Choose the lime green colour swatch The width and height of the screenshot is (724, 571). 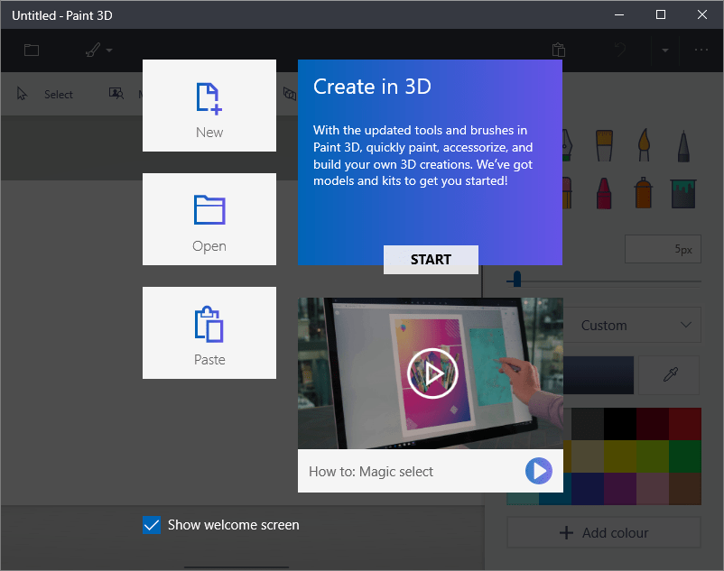(653, 456)
